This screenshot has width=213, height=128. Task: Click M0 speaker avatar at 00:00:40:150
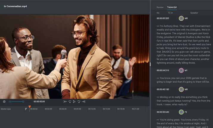click(x=181, y=89)
